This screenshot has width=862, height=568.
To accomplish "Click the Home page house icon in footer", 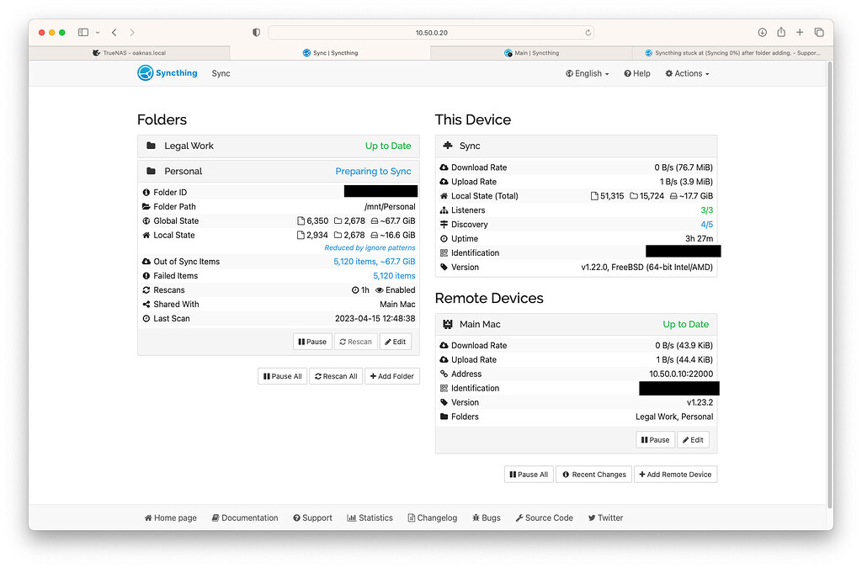I will [147, 518].
